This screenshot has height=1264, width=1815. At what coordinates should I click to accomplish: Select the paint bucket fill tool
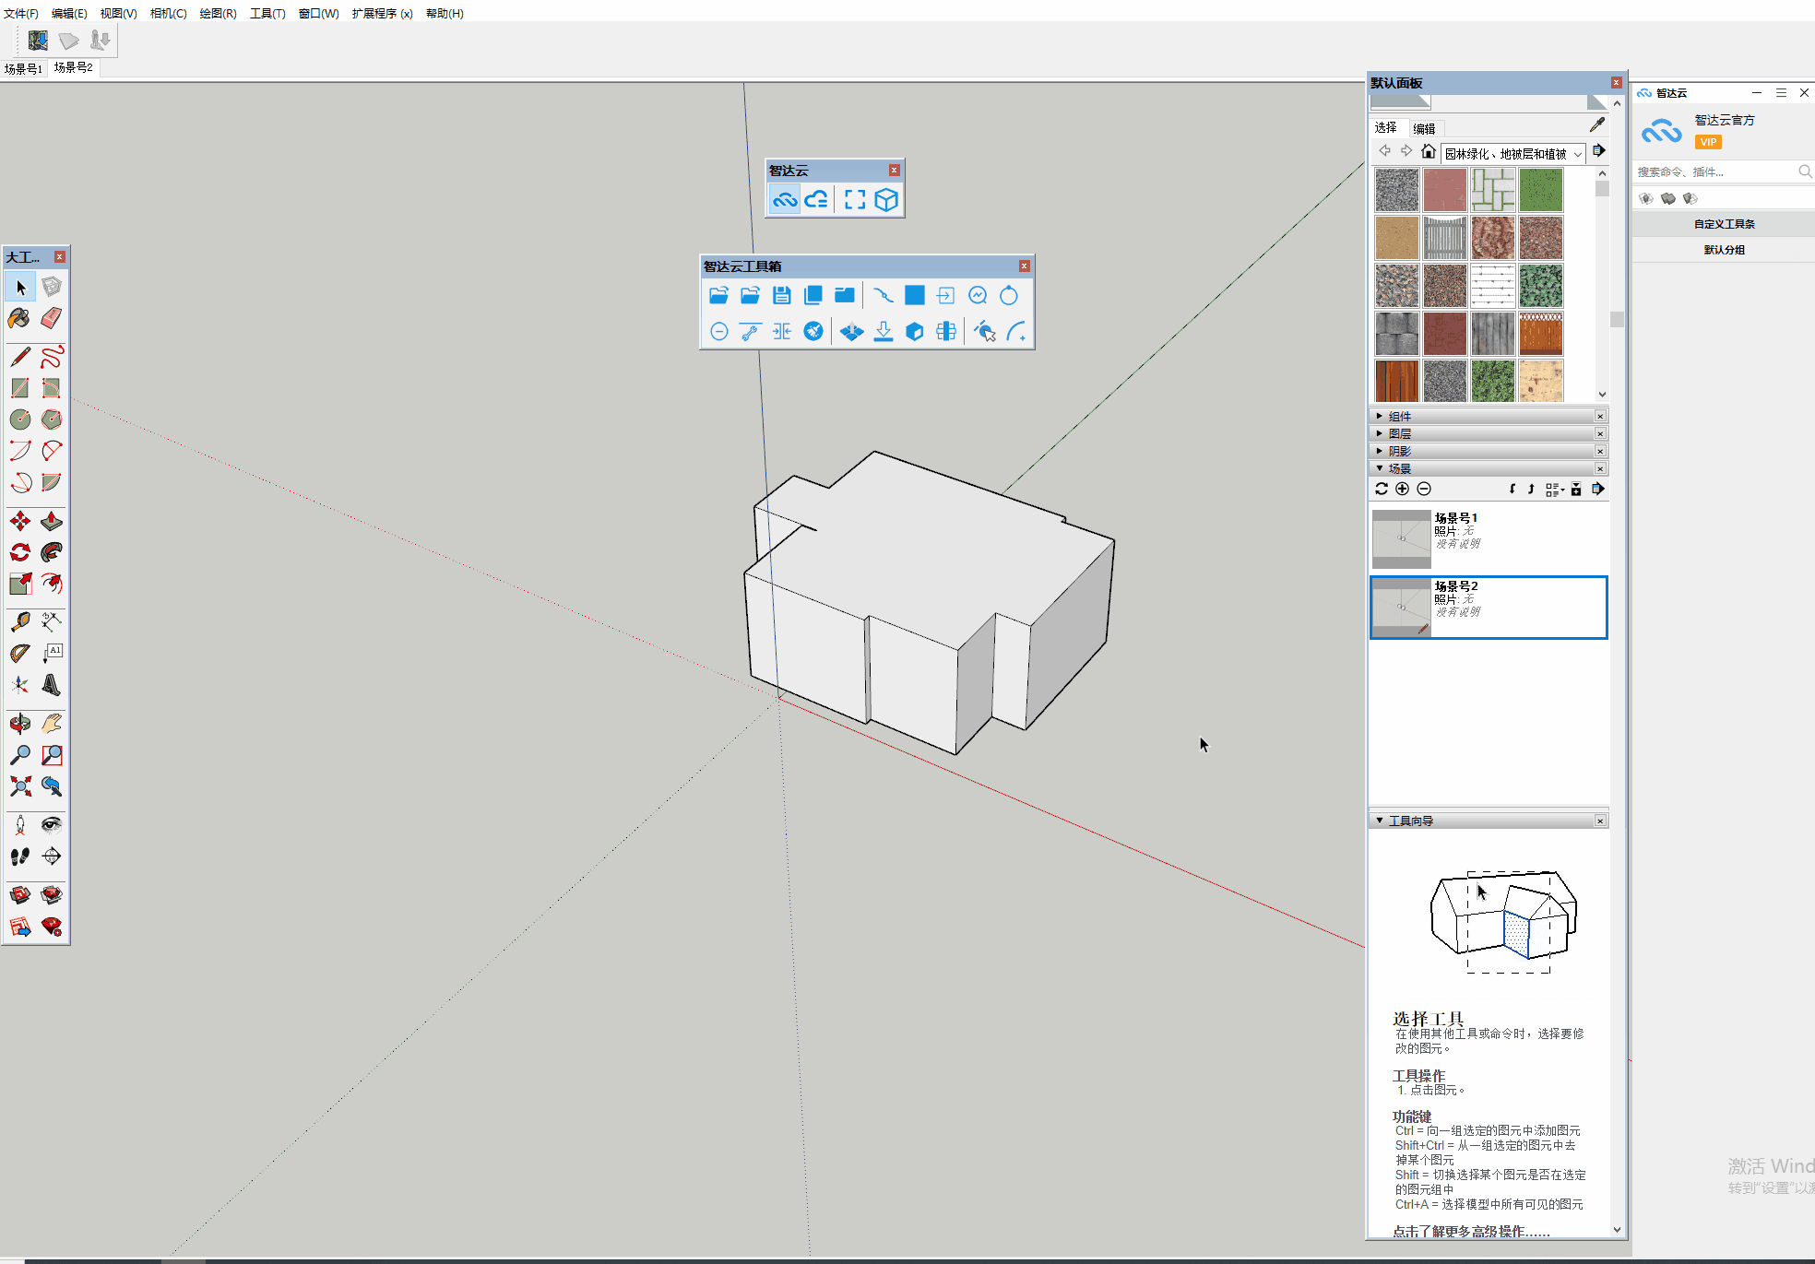coord(19,318)
